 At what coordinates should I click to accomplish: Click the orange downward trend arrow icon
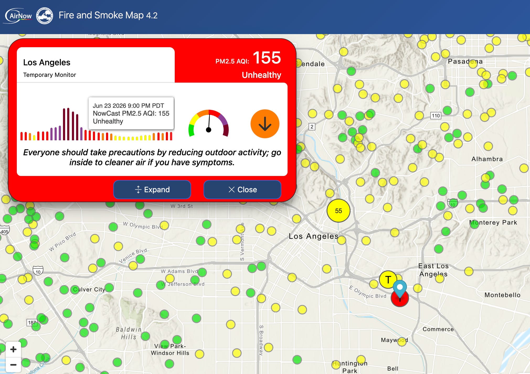pyautogui.click(x=265, y=124)
